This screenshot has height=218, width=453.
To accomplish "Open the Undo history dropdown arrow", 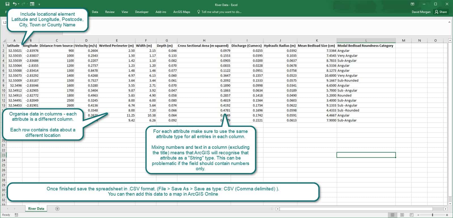I will [x=19, y=4].
